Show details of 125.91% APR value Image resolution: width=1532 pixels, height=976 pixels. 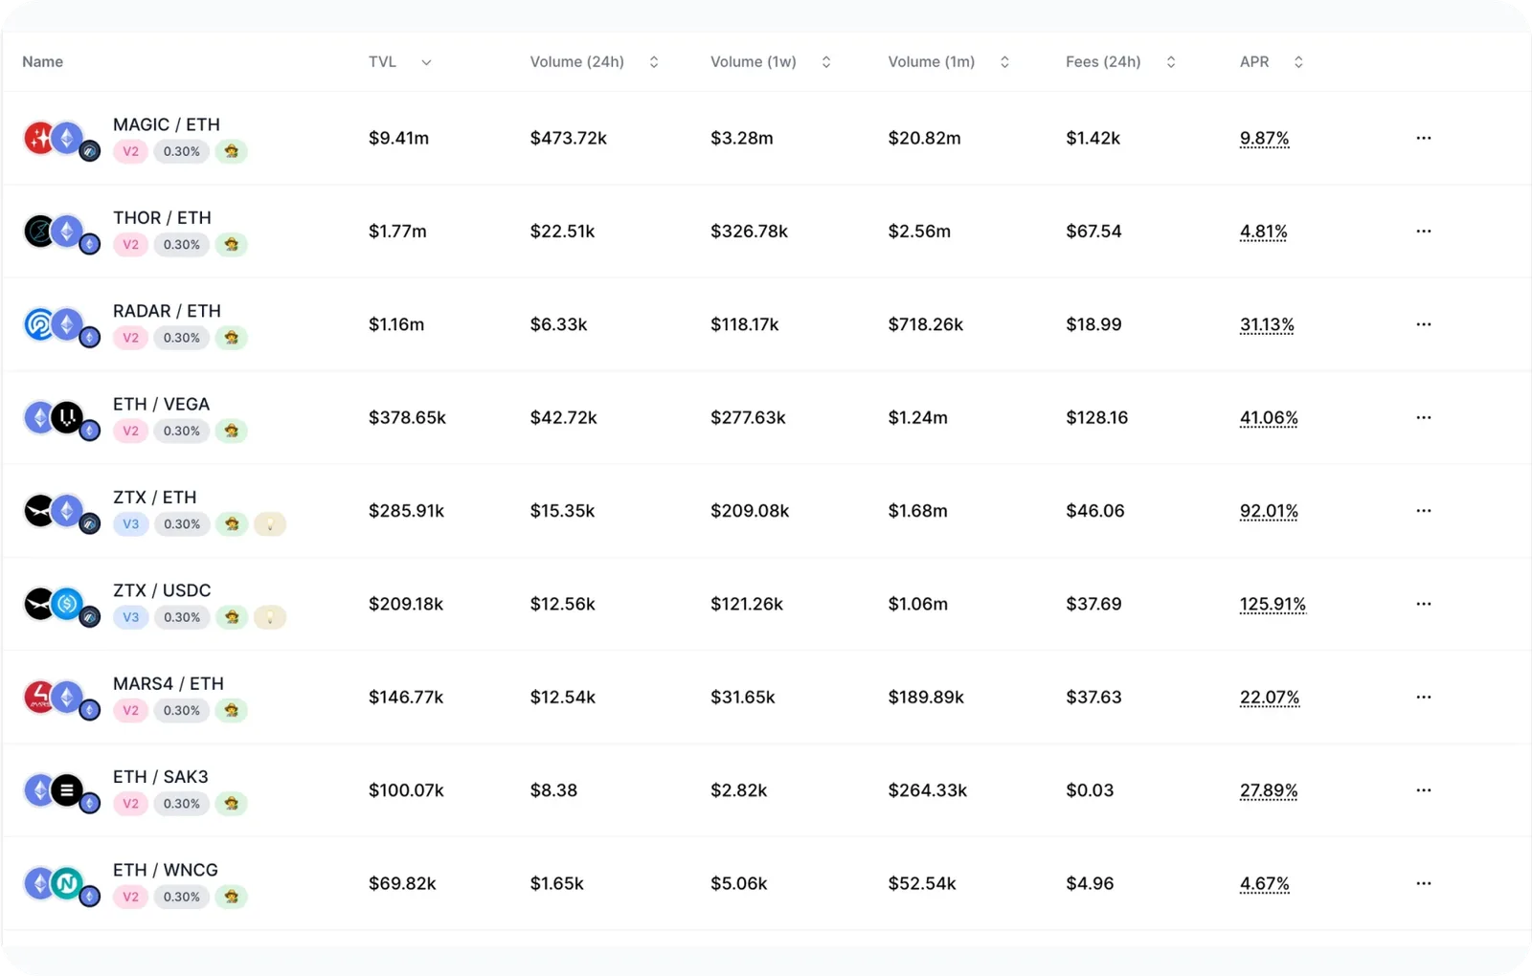(x=1273, y=605)
